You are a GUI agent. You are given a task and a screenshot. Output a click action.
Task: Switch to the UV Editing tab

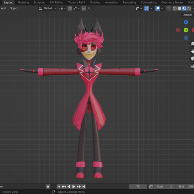[x=57, y=2]
